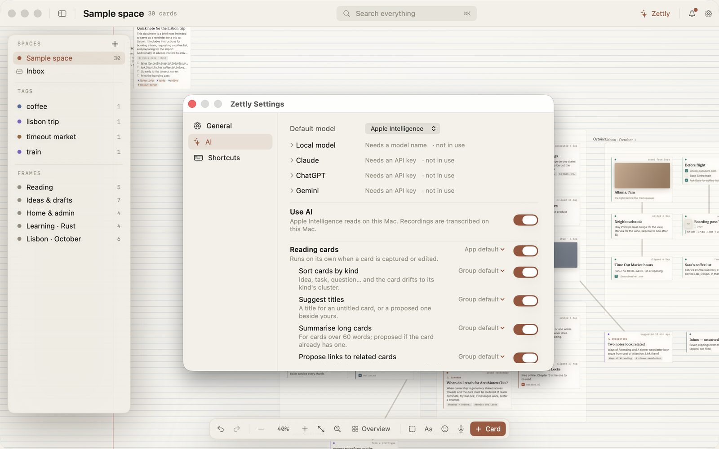719x449 pixels.
Task: Turn off Sort cards by kind
Action: tap(526, 272)
